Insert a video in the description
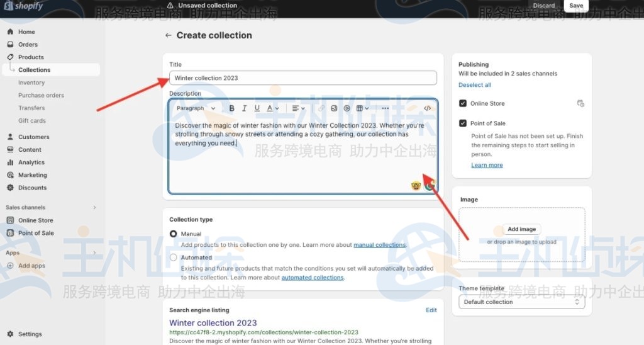The height and width of the screenshot is (345, 644). point(347,108)
